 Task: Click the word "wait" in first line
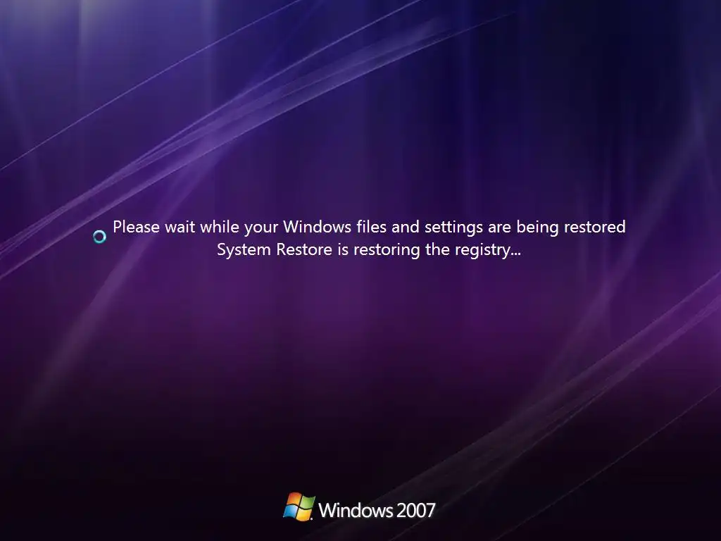180,227
